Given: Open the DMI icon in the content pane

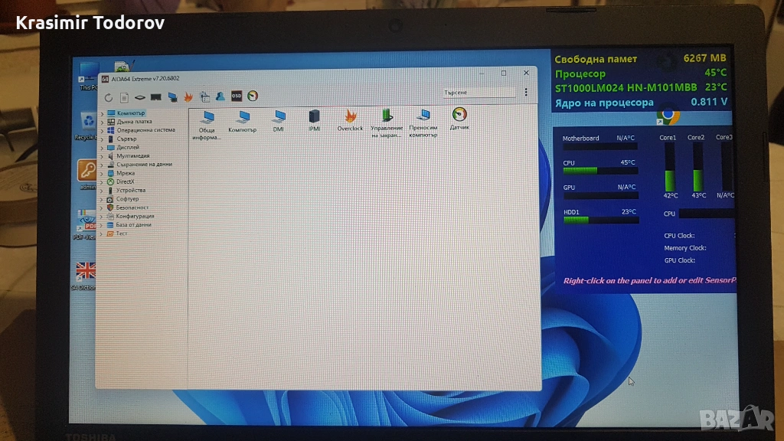Looking at the screenshot, I should pyautogui.click(x=279, y=116).
